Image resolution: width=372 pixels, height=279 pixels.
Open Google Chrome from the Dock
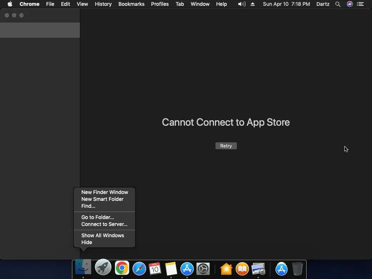pyautogui.click(x=122, y=268)
